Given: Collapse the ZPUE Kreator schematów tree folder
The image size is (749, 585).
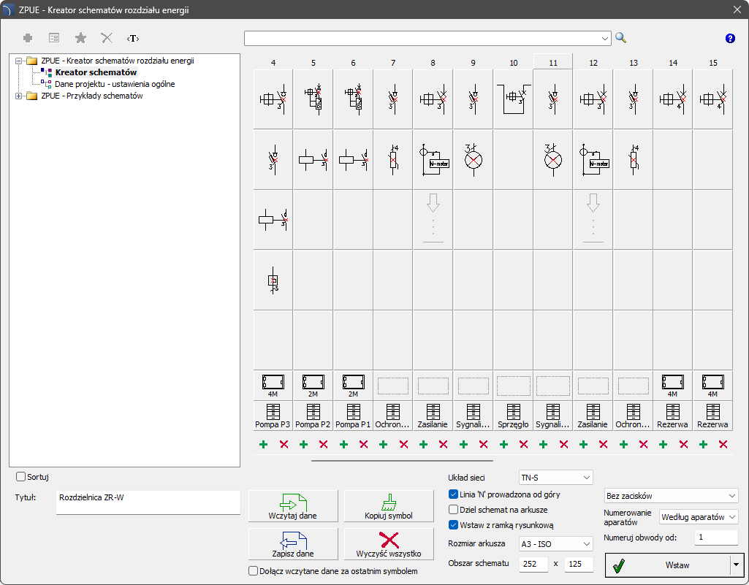Looking at the screenshot, I should 19,61.
